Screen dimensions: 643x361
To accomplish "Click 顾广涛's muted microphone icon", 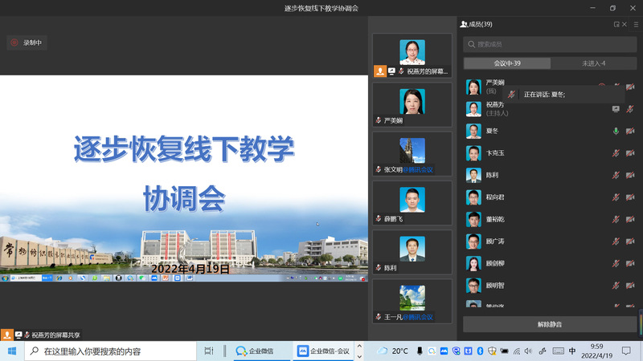I will click(x=616, y=241).
